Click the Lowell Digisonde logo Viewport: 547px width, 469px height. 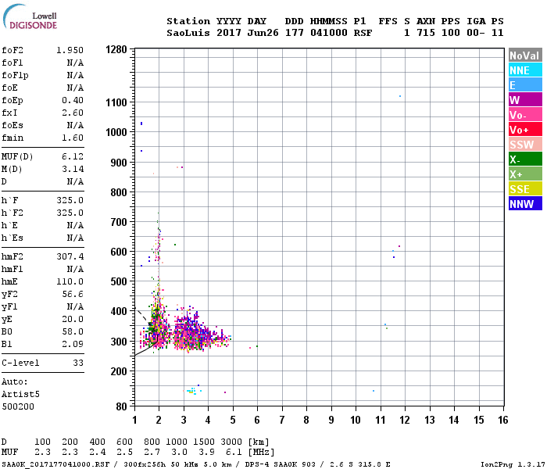click(30, 17)
